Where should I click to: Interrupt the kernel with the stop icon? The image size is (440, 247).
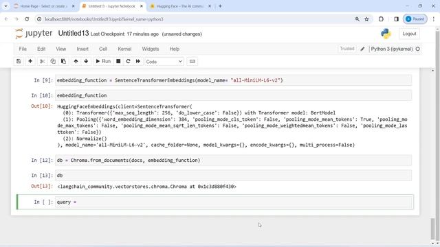click(x=118, y=61)
